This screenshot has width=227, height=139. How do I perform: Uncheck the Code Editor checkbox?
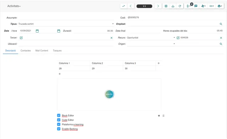click(59, 120)
